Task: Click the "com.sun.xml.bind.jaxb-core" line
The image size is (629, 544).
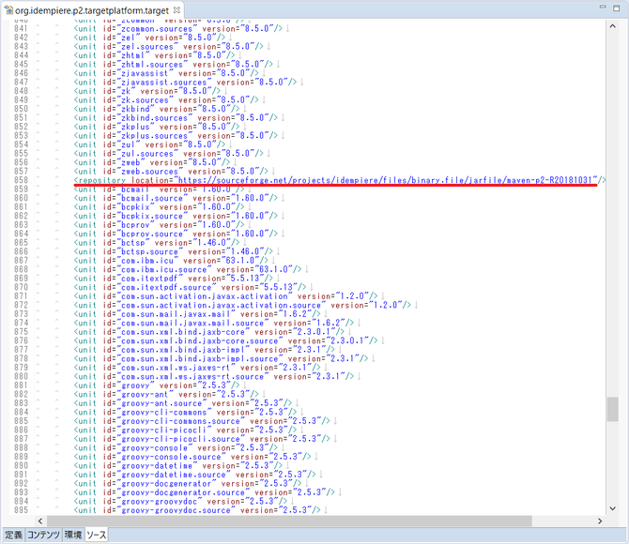Action: pos(209,332)
